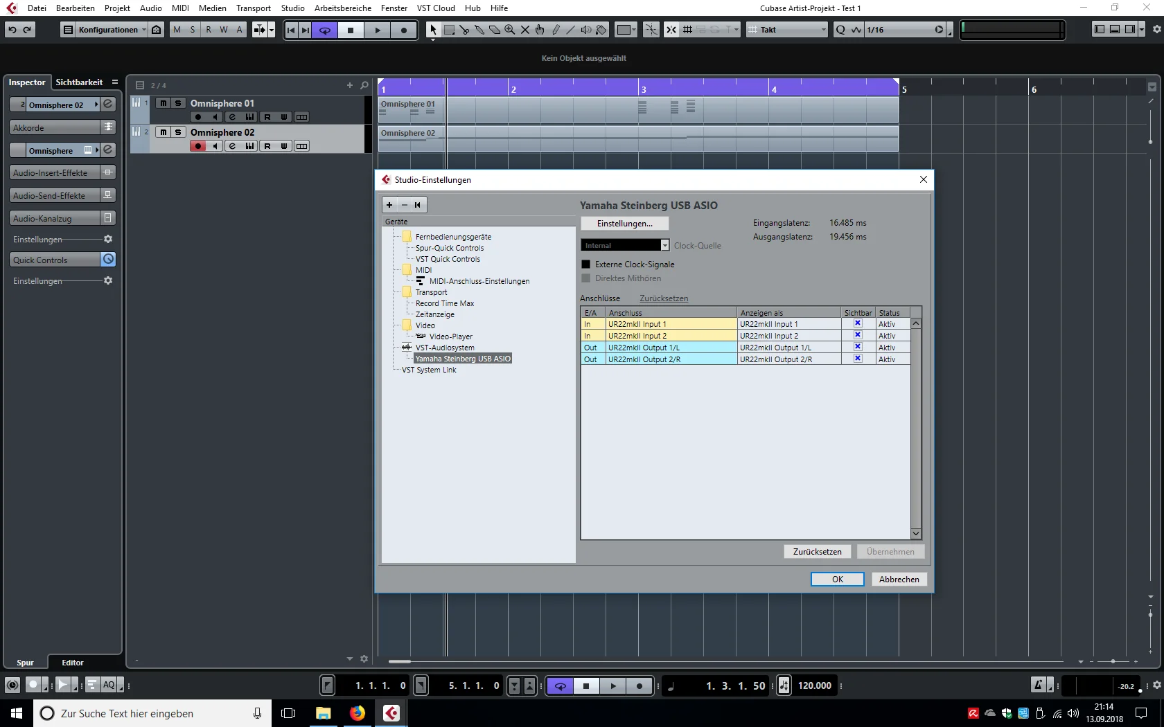Viewport: 1164px width, 727px height.
Task: Uncheck Sichtbar for UR22mkII Output 2/R
Action: [858, 359]
